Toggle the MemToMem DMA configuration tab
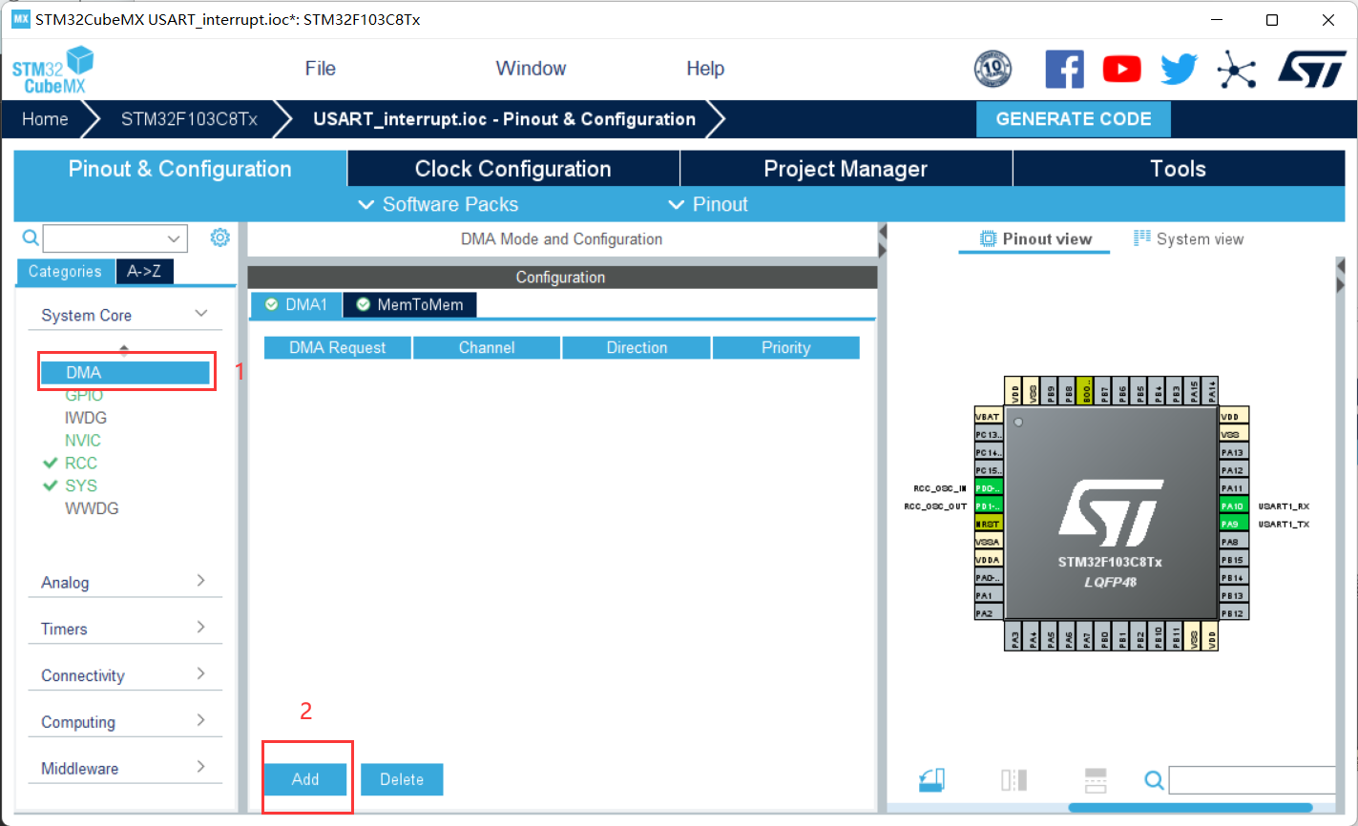 tap(409, 304)
